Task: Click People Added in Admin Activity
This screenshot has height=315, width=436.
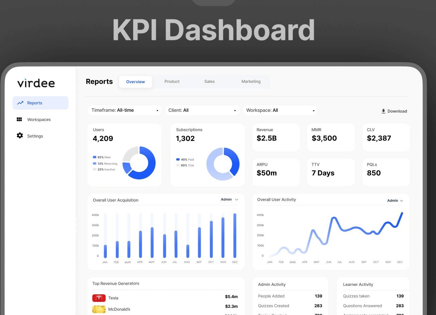Action: 271,296
